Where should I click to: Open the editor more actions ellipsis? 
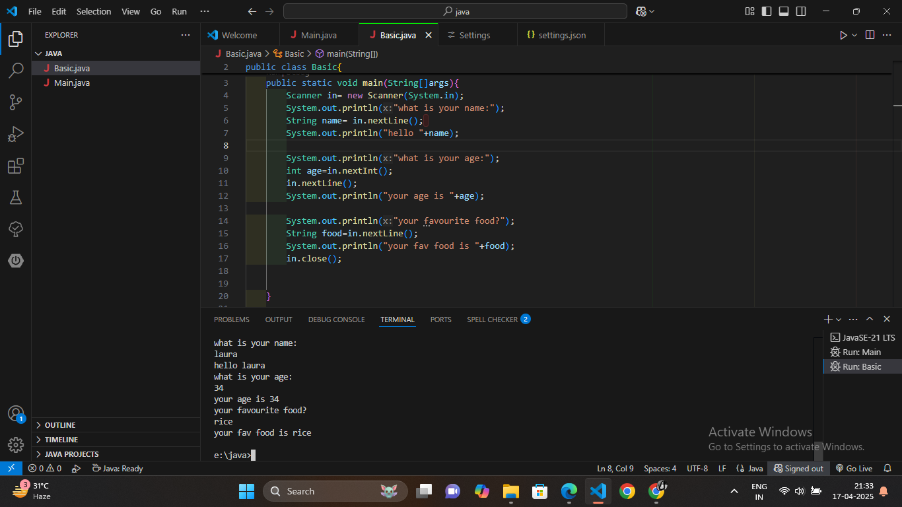tap(887, 35)
